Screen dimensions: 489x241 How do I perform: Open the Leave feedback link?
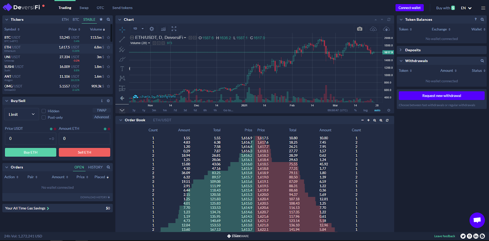445,236
